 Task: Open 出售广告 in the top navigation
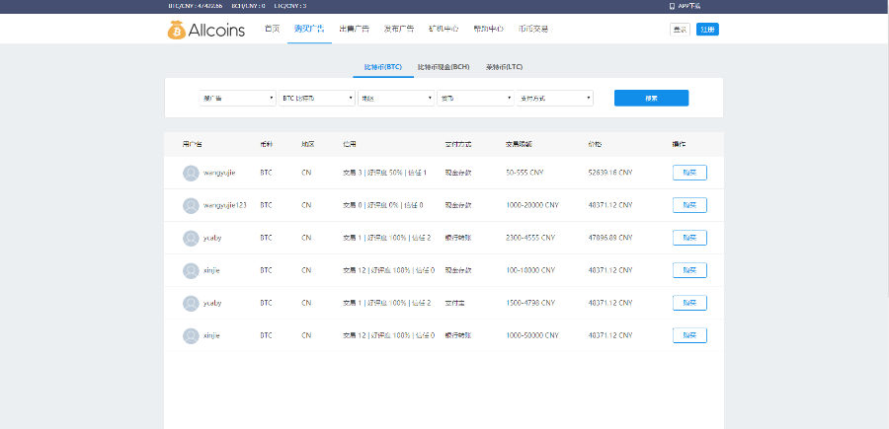(354, 29)
